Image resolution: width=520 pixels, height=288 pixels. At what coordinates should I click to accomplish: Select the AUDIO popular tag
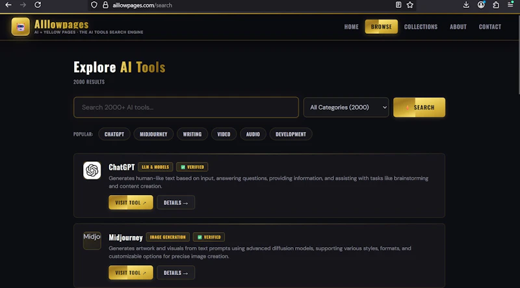pos(253,134)
